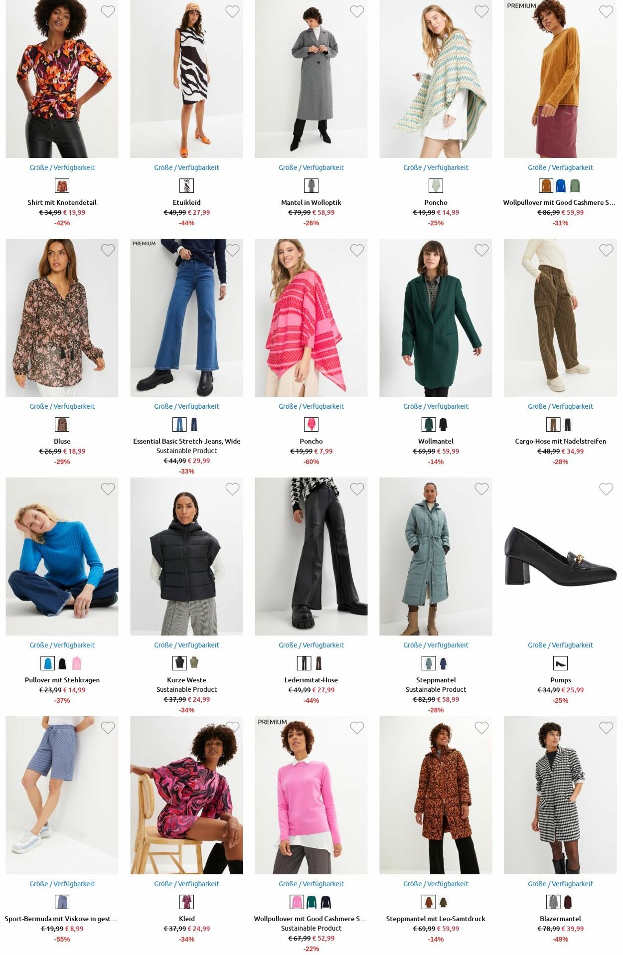Toggle wishlist heart on pink Poncho
The width and height of the screenshot is (623, 955).
pyautogui.click(x=357, y=250)
